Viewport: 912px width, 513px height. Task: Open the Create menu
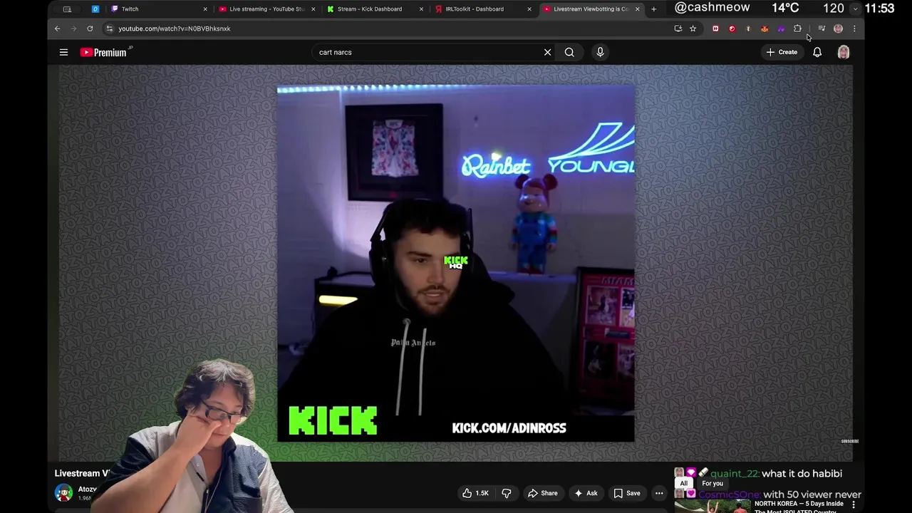782,52
